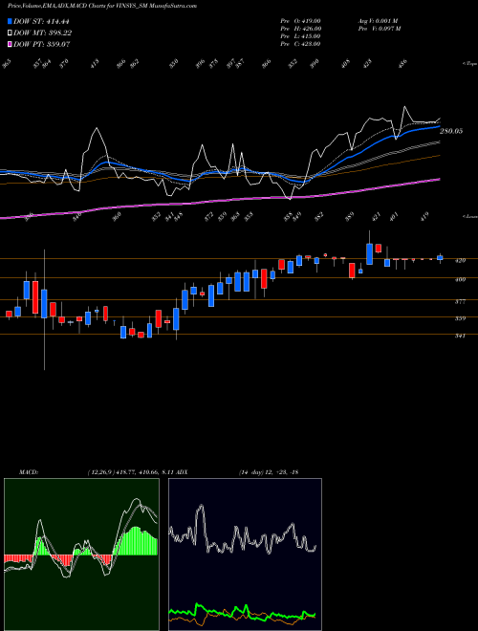478x631 pixels.
Task: Click the tall blue candle below the 421 label
Action: click(369, 254)
